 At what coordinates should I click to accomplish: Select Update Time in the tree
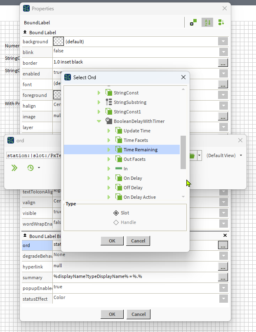click(x=137, y=131)
